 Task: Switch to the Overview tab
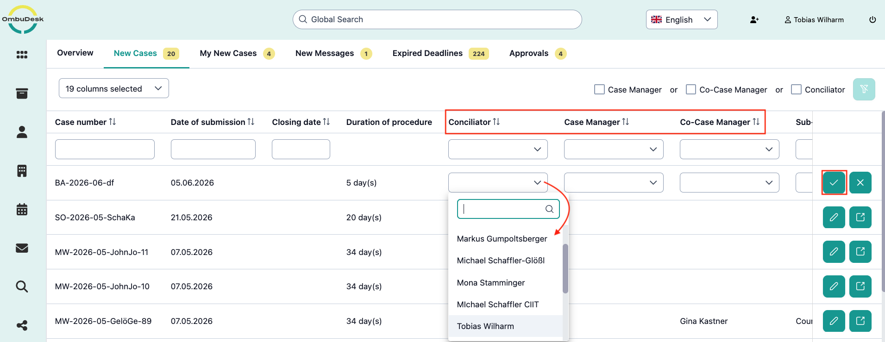pyautogui.click(x=75, y=53)
